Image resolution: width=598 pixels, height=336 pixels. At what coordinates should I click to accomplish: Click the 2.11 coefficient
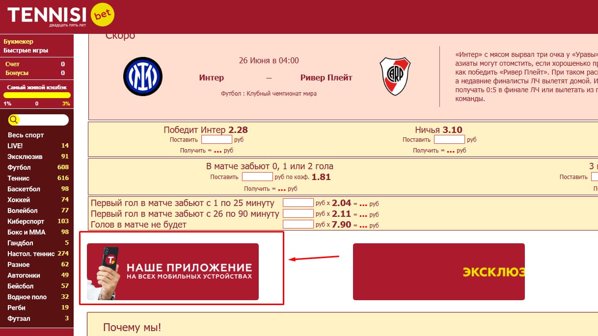coord(342,214)
